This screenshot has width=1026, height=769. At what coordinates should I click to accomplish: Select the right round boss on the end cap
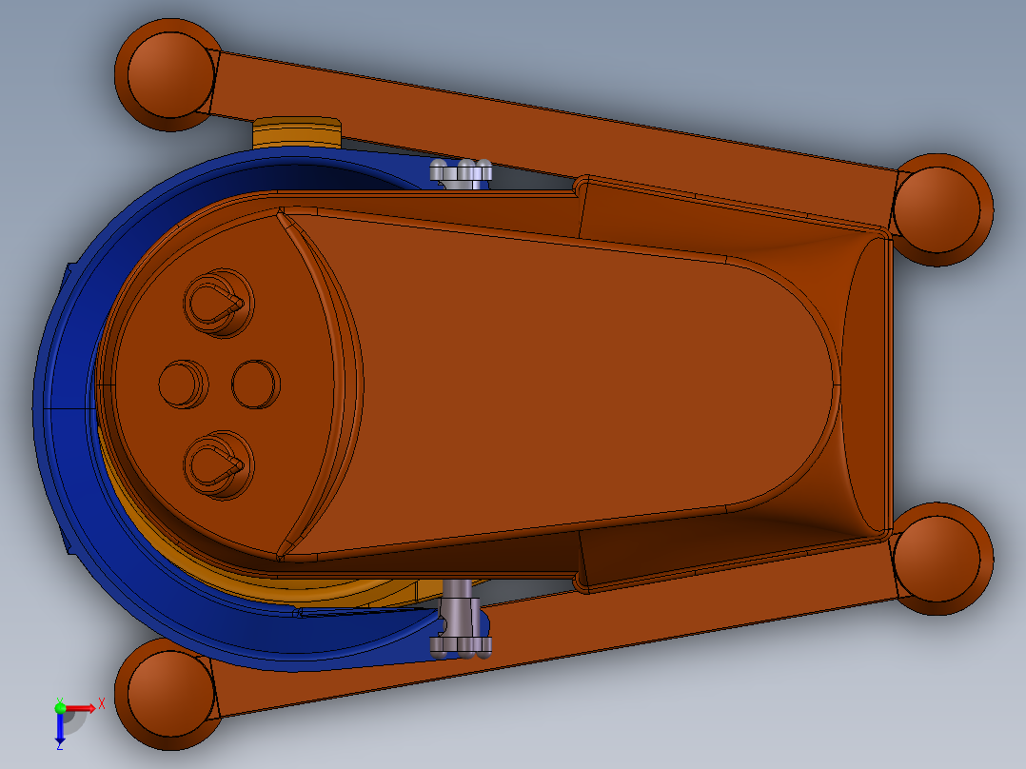pyautogui.click(x=256, y=384)
